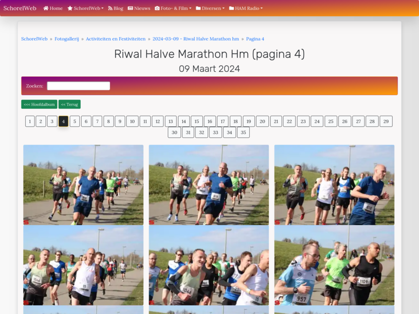This screenshot has height=314, width=419.
Task: Click the folder icon beside Diversen
Action: click(199, 8)
